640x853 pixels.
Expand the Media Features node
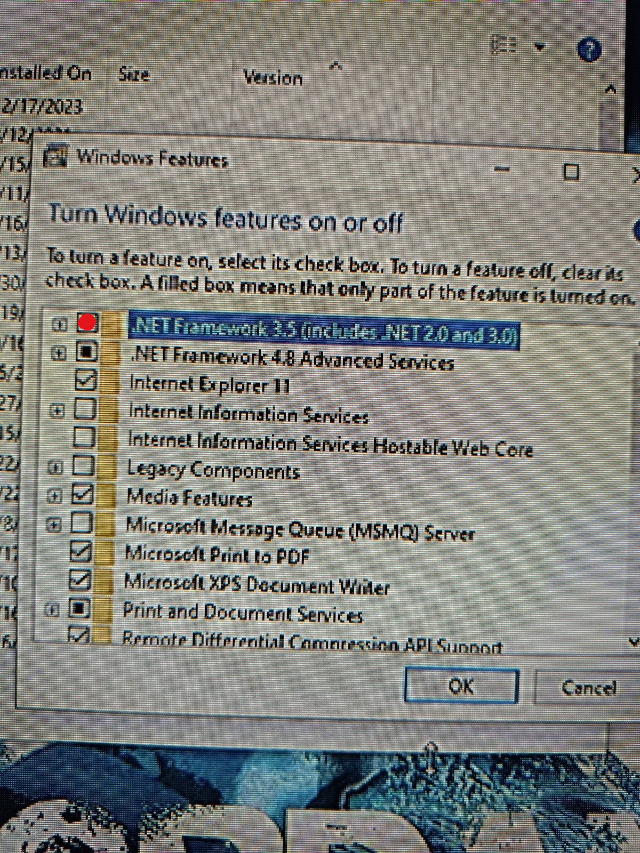point(54,496)
